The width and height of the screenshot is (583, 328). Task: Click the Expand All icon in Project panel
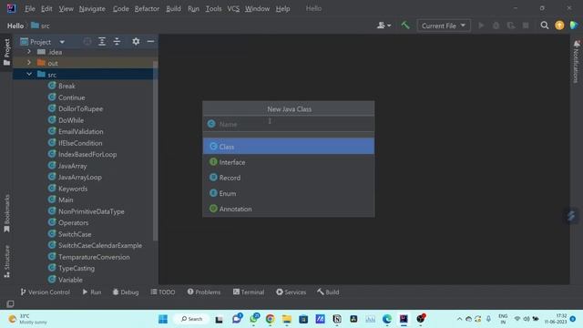pos(102,42)
